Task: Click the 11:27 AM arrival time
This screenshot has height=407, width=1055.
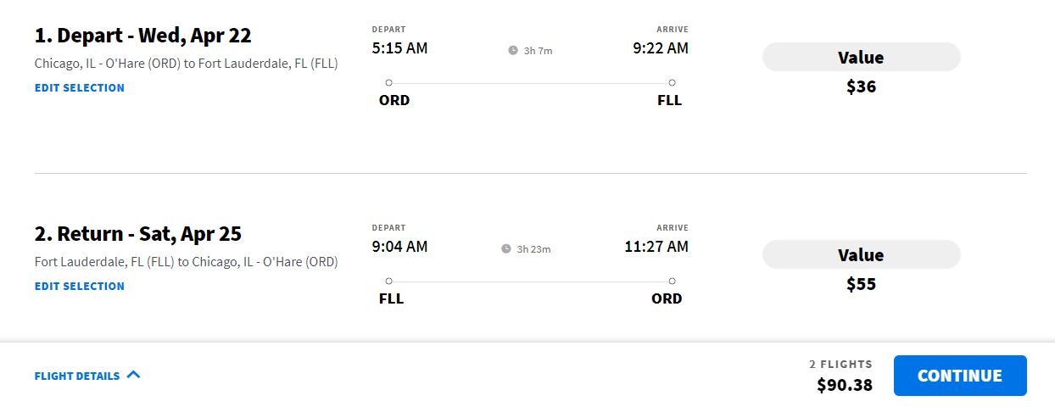Action: click(656, 247)
